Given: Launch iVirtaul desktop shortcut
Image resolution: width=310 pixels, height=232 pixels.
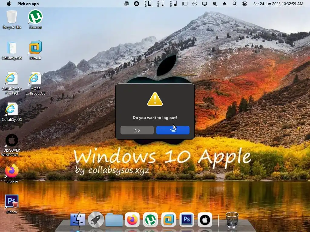Looking at the screenshot, I should click(35, 50).
